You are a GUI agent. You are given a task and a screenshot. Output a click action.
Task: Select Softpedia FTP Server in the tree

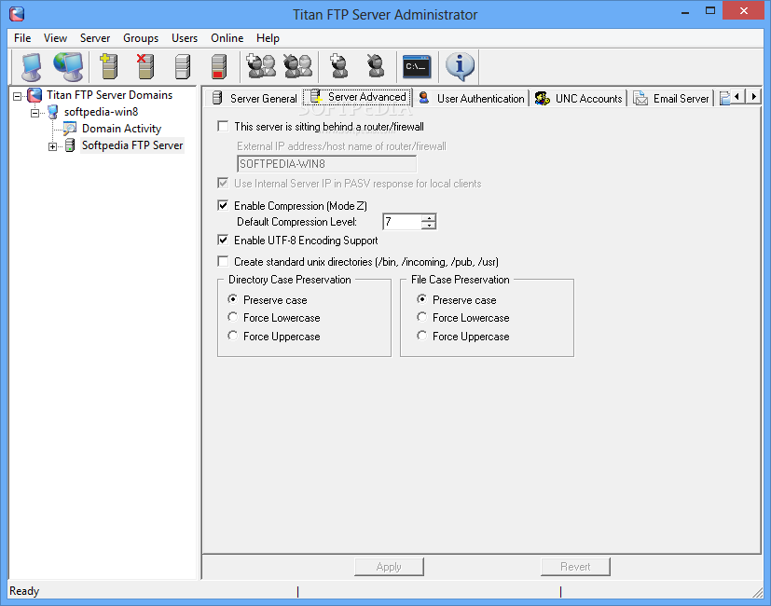click(x=132, y=145)
